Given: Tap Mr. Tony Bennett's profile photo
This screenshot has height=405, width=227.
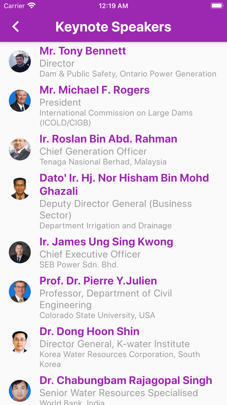Looking at the screenshot, I should point(20,62).
